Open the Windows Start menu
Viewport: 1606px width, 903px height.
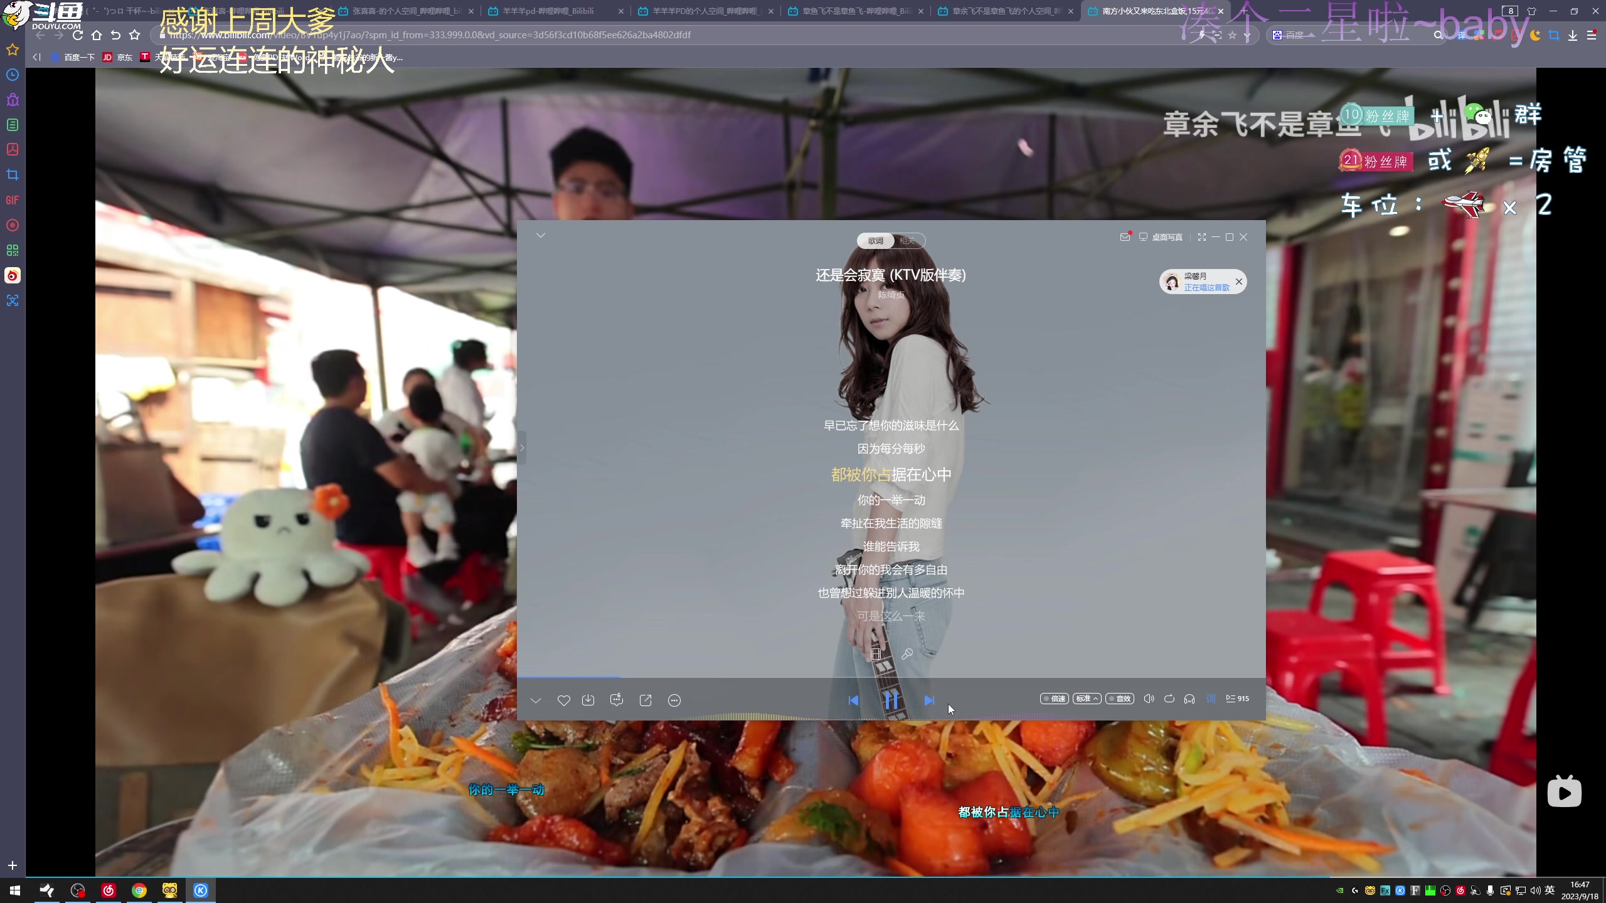pos(15,890)
